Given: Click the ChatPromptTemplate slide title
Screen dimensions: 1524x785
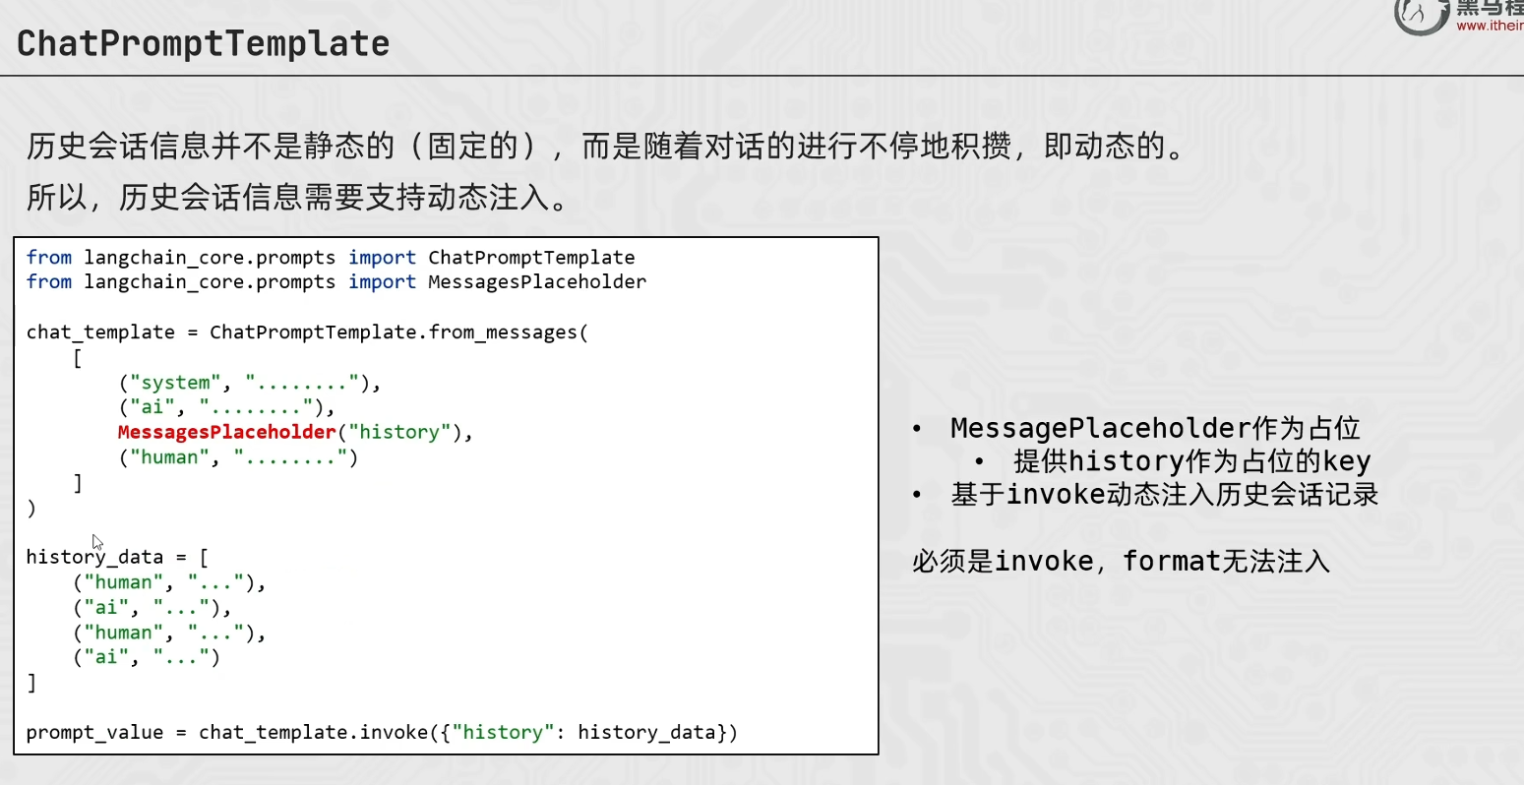Looking at the screenshot, I should [204, 43].
